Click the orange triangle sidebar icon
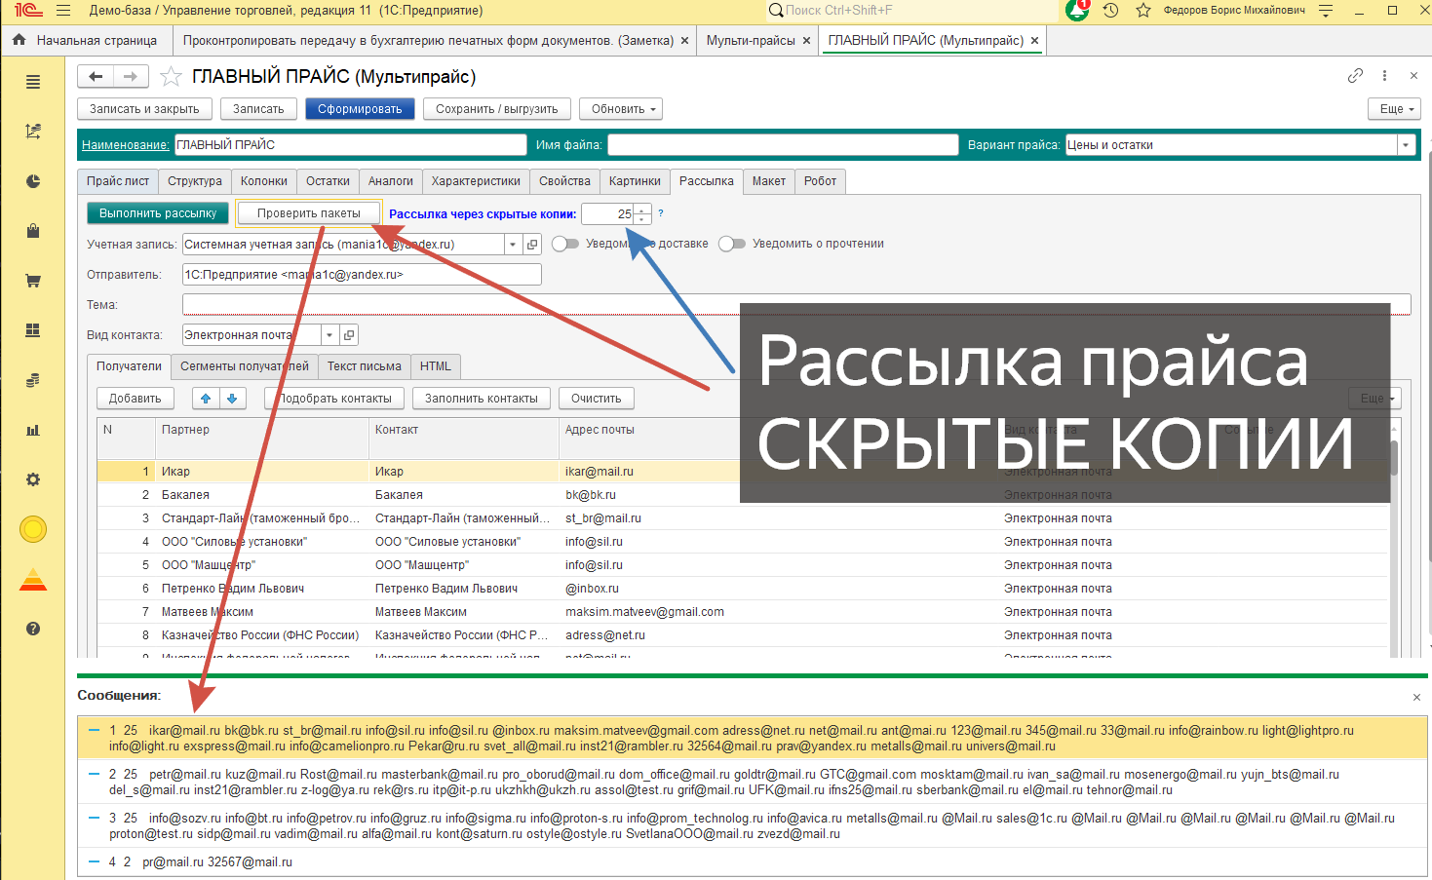The height and width of the screenshot is (880, 1432). pyautogui.click(x=33, y=579)
